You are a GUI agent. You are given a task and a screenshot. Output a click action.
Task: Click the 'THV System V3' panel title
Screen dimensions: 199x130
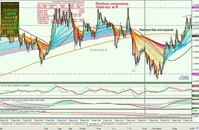click(x=10, y=4)
